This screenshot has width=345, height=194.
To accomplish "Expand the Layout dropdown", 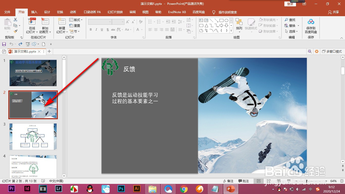I will click(x=76, y=20).
